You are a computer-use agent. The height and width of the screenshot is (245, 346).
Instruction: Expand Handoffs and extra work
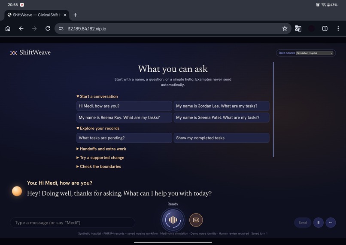click(101, 149)
